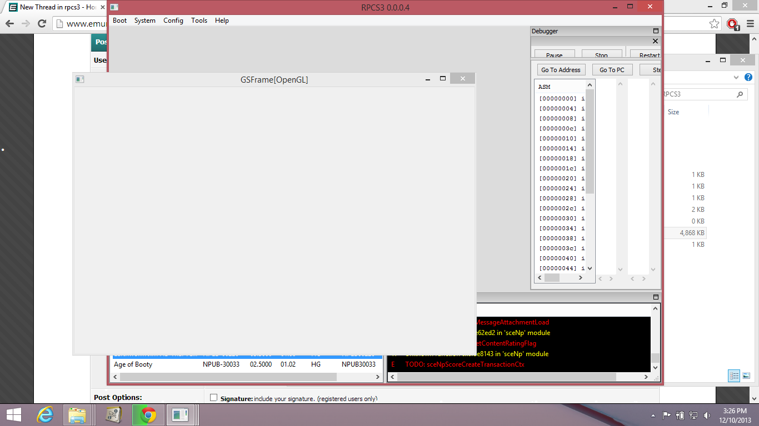Close the Debugger panel with the X
The width and height of the screenshot is (759, 426).
tap(655, 41)
